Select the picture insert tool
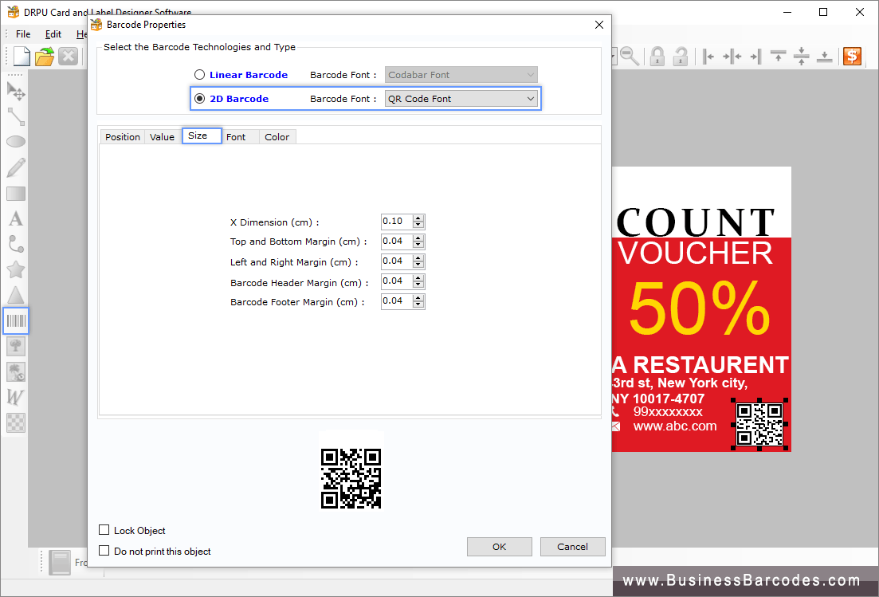 click(16, 346)
